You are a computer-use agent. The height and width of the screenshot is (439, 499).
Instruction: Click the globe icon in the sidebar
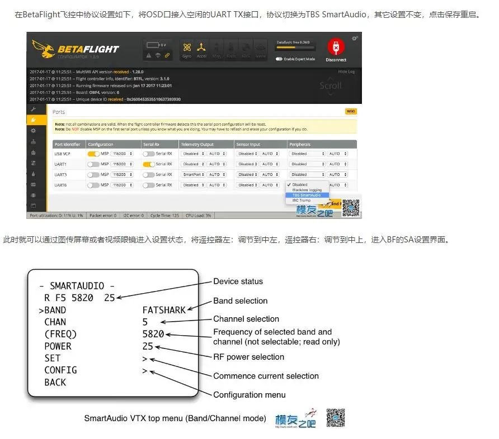(33, 195)
